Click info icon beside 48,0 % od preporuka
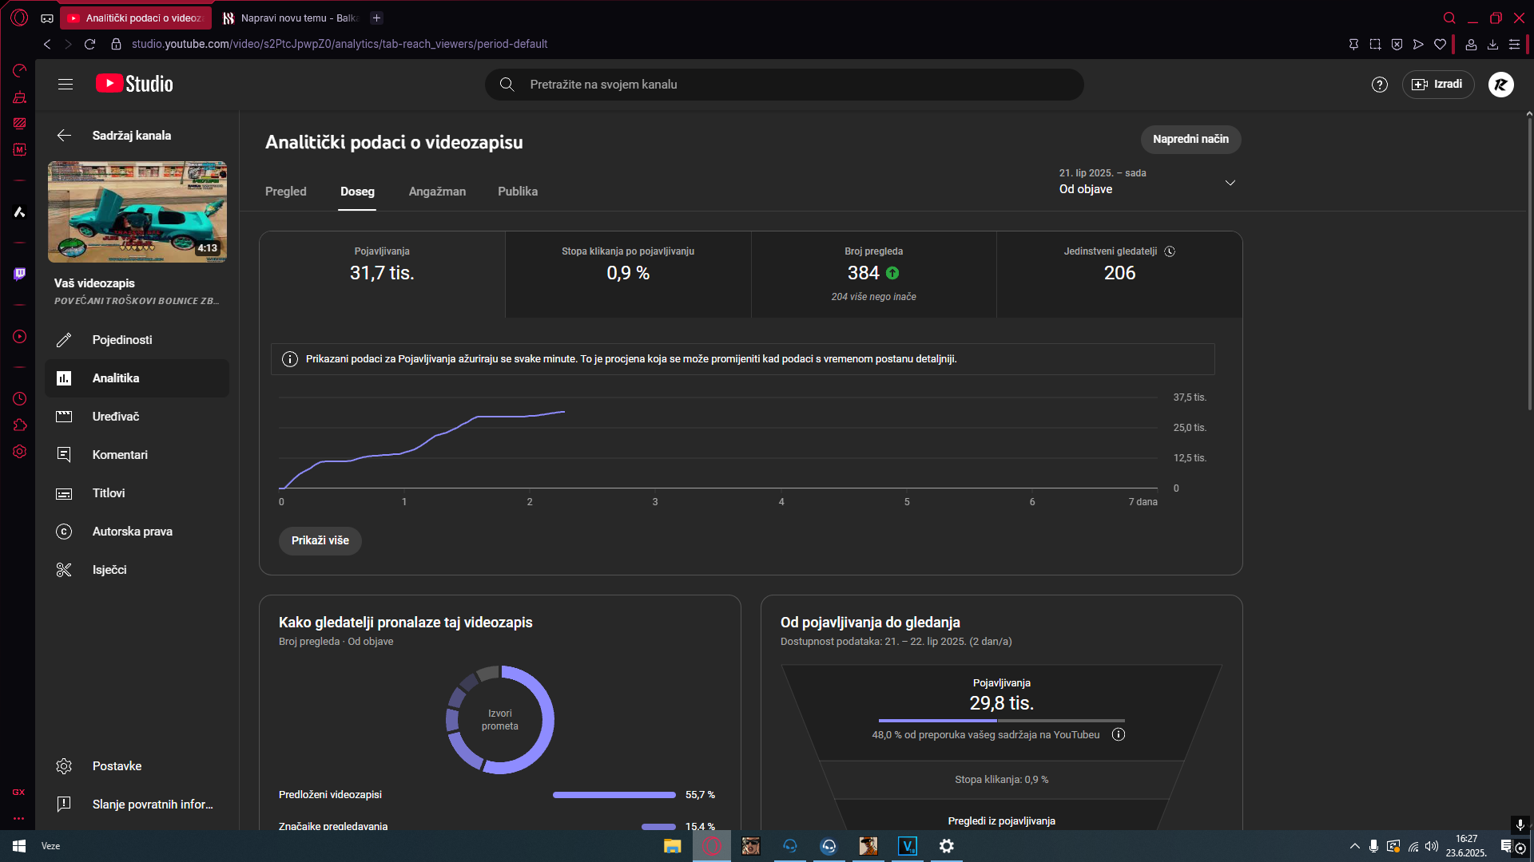The width and height of the screenshot is (1534, 862). click(1119, 734)
